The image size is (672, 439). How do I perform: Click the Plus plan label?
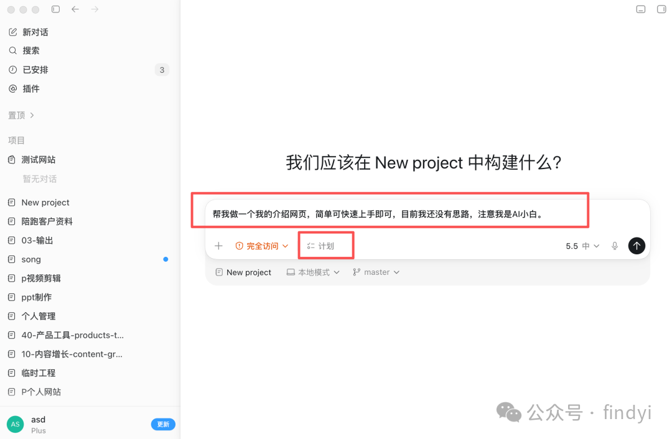pos(38,430)
